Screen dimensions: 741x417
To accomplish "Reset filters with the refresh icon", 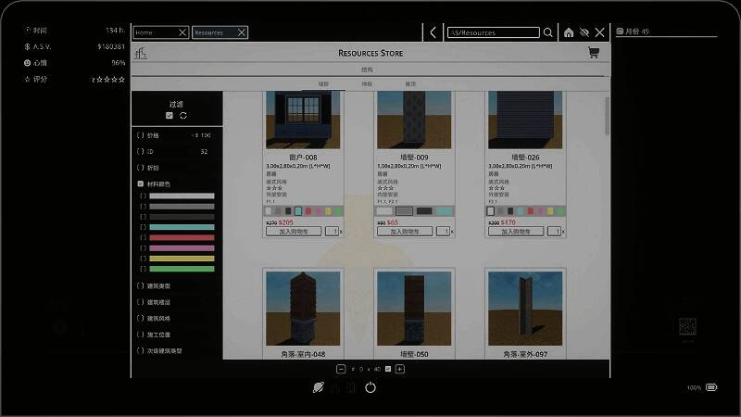I will 183,115.
